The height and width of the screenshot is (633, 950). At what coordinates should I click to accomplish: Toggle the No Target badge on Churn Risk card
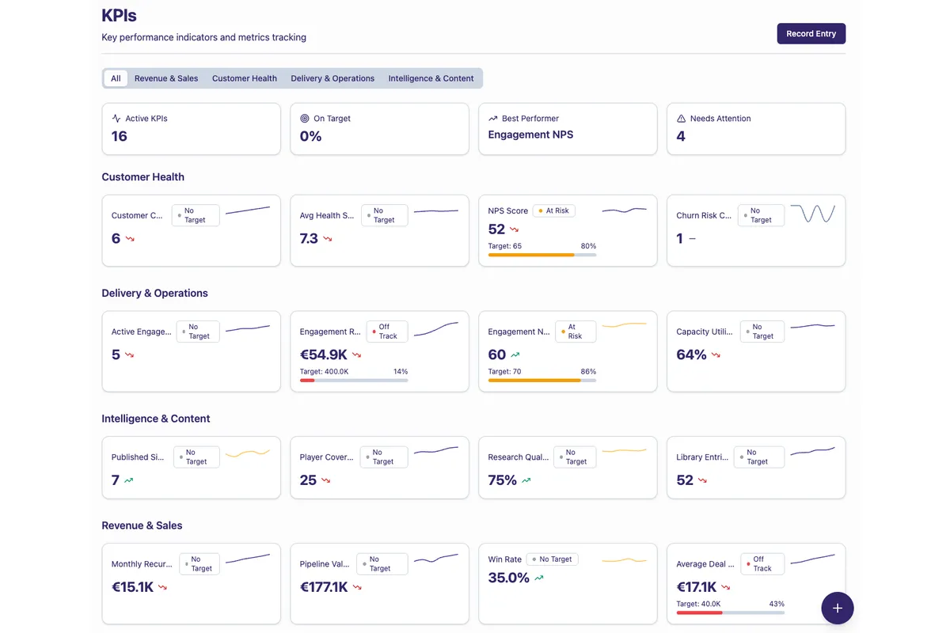coord(760,215)
